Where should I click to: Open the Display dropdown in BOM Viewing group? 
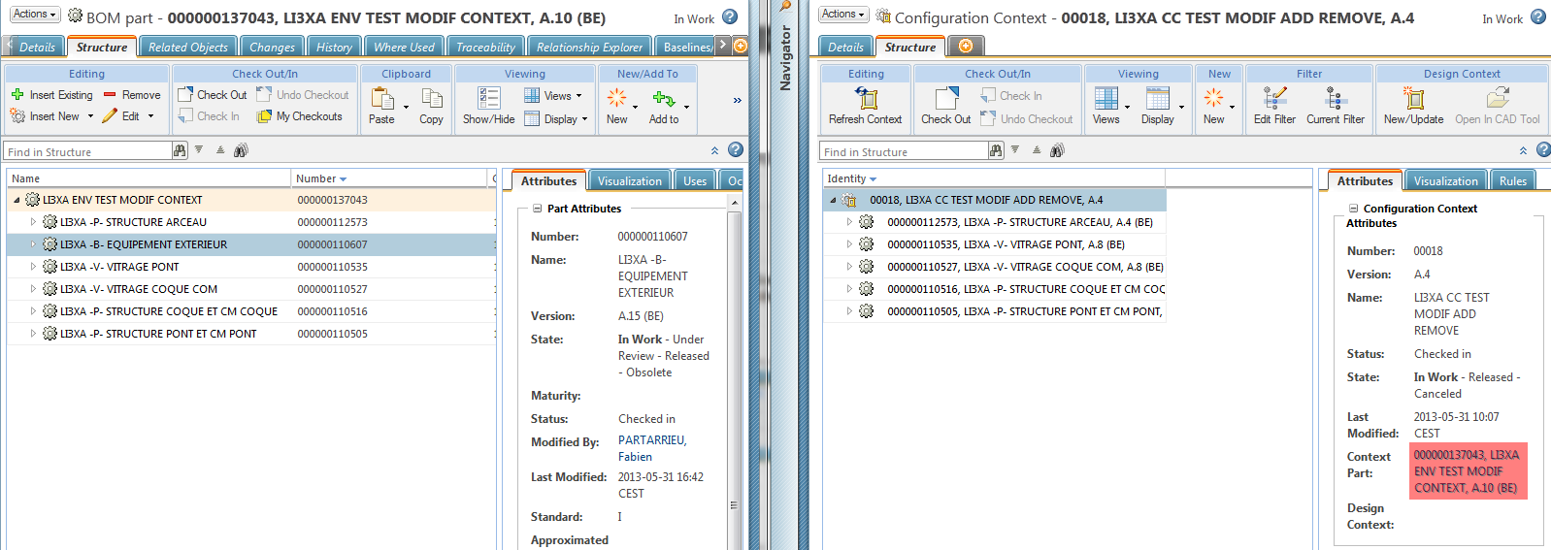pos(557,118)
